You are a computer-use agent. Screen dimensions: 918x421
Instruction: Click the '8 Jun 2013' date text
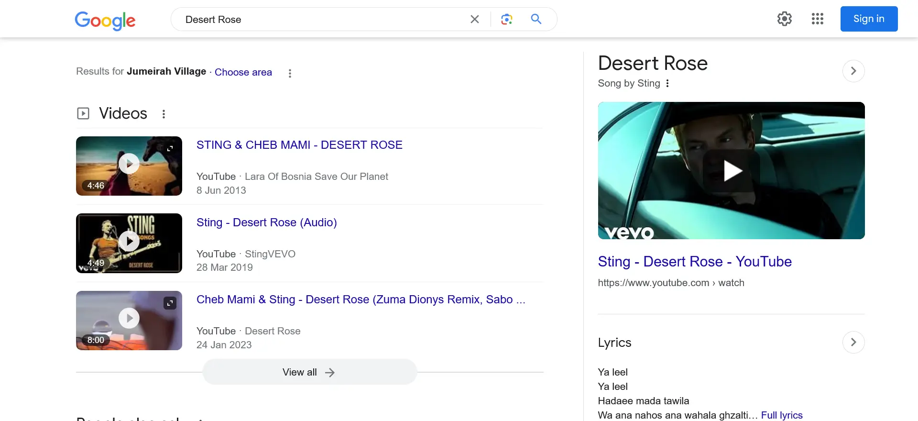tap(221, 190)
